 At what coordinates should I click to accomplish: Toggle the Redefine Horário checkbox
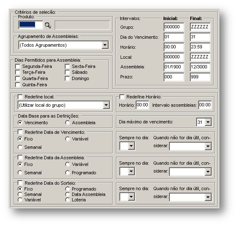tap(122, 97)
